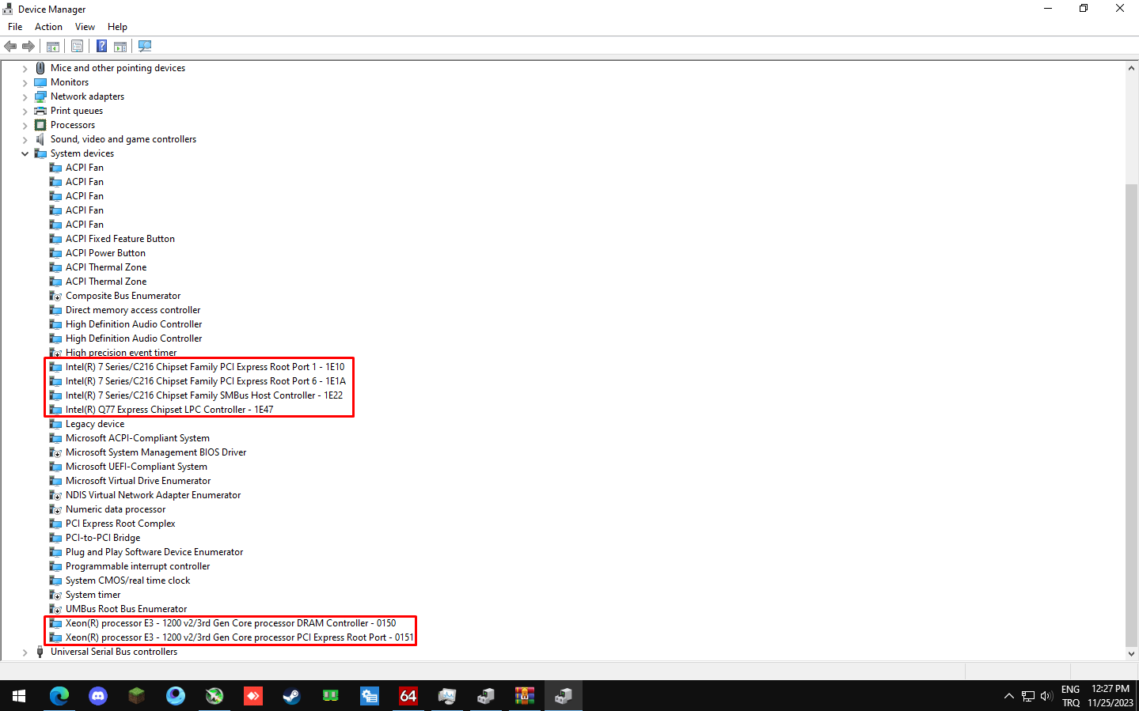Select Numeric data processor

tap(116, 509)
